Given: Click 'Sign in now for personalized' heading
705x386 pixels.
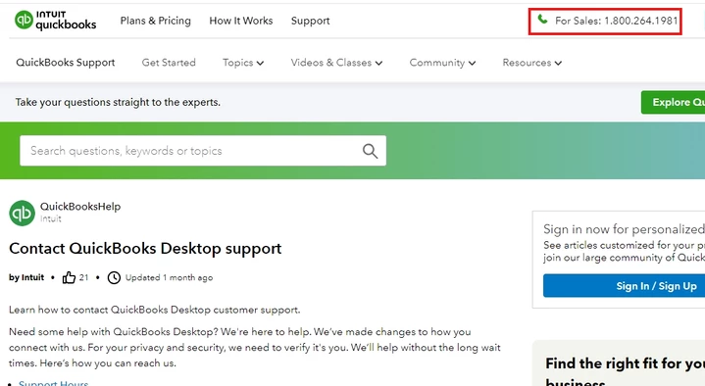Looking at the screenshot, I should 624,229.
